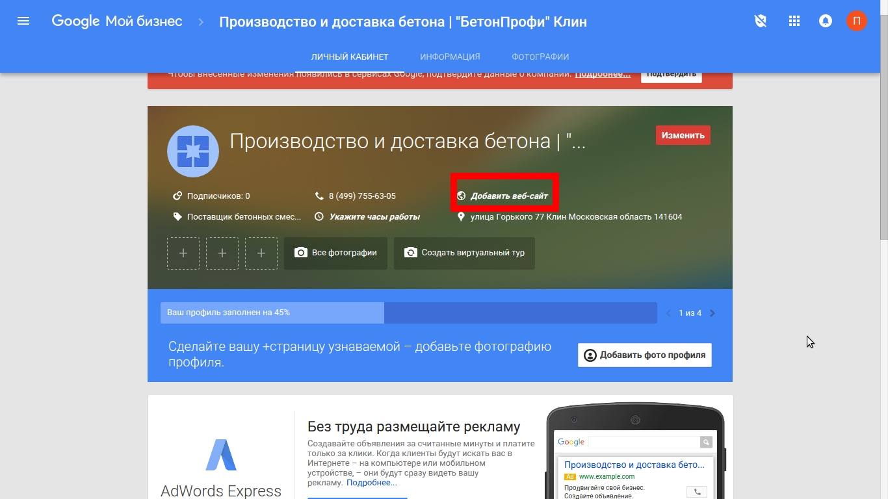The height and width of the screenshot is (499, 888).
Task: Add photo in first plus placeholder
Action: click(183, 253)
